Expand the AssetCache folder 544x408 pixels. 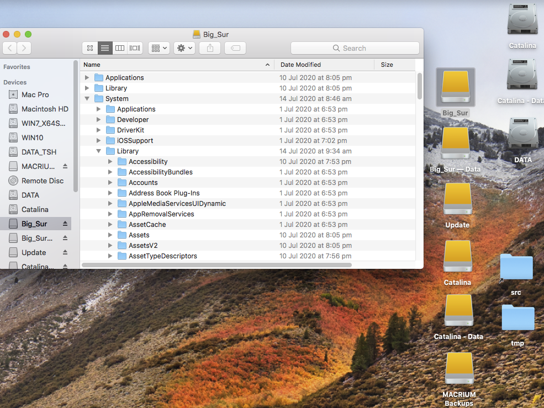(110, 225)
